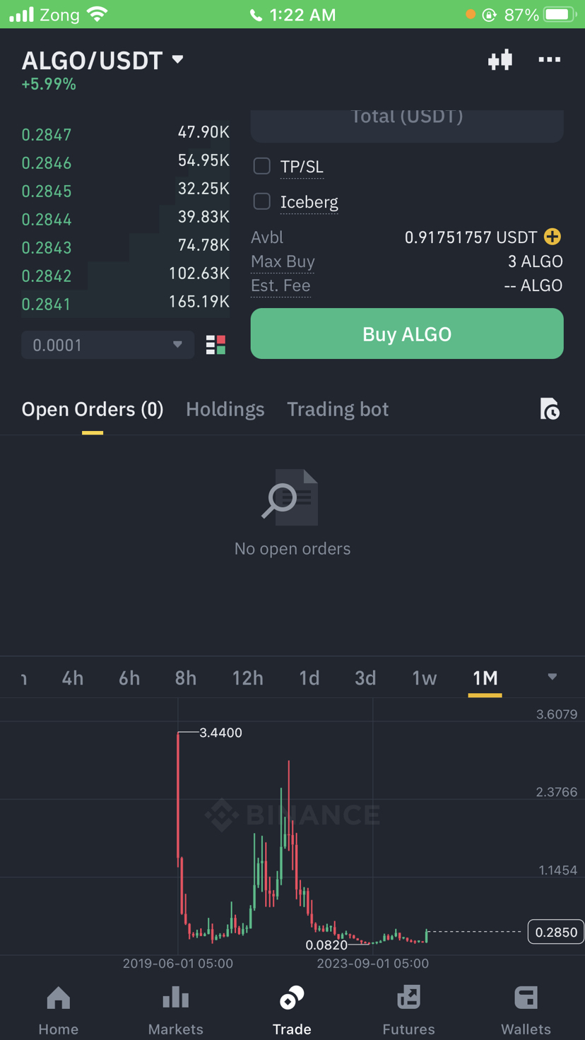Image resolution: width=585 pixels, height=1040 pixels.
Task: Open the order history icon
Action: pyautogui.click(x=549, y=409)
